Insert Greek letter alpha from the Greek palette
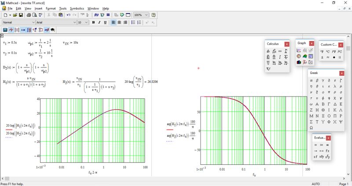The width and height of the screenshot is (352, 186). coord(311,80)
